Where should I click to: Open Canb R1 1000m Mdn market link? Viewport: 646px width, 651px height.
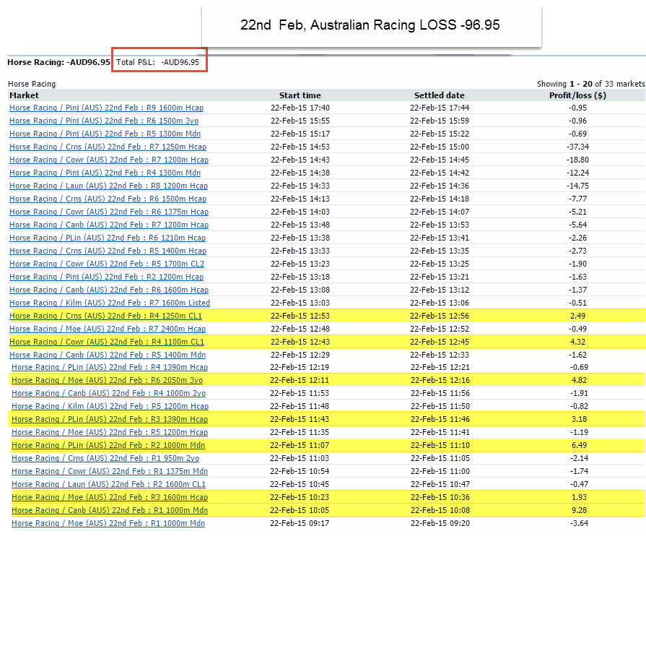point(110,510)
